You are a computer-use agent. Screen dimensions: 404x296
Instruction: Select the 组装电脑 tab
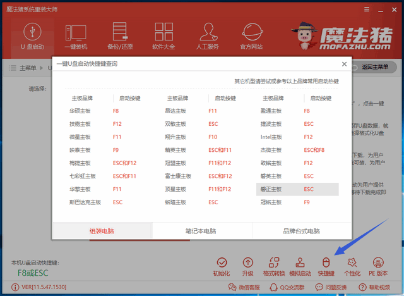coord(102,231)
